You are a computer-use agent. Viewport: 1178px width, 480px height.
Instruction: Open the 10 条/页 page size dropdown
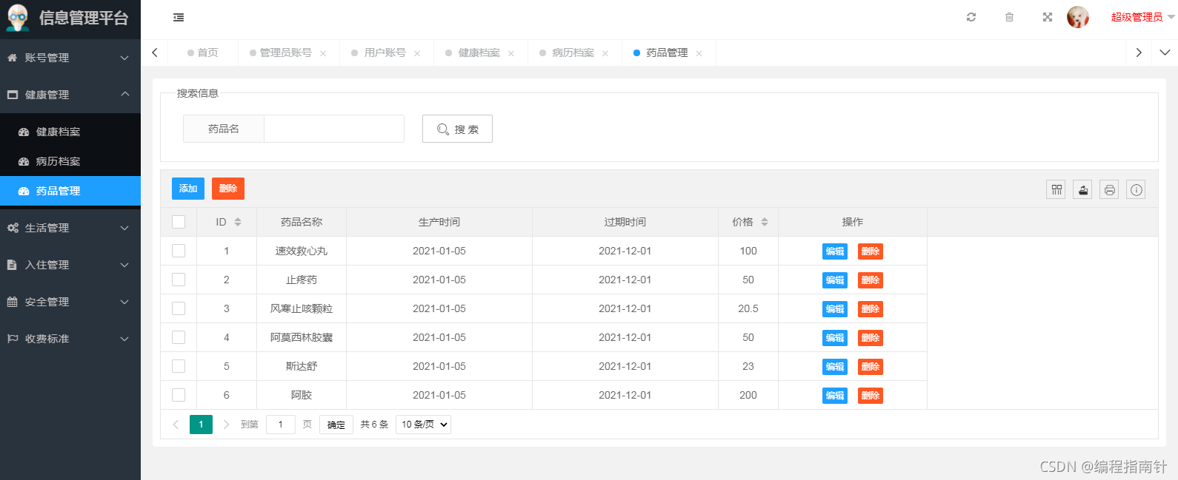pyautogui.click(x=424, y=425)
